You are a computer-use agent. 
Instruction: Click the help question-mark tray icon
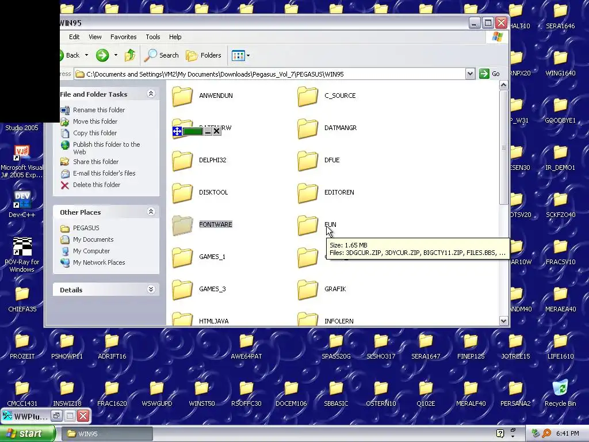500,434
